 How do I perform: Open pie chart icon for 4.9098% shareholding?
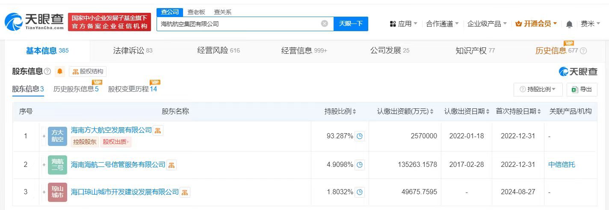(x=360, y=165)
